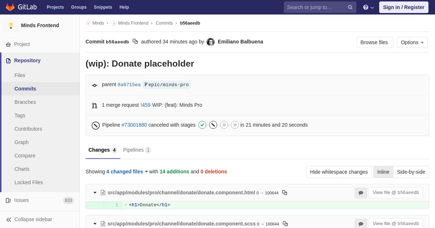View donate.component.html file @ b56aeedb

point(396,193)
